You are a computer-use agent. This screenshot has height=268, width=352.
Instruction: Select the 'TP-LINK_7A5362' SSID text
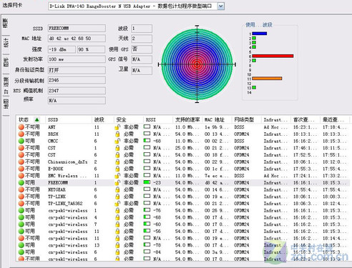65,204
